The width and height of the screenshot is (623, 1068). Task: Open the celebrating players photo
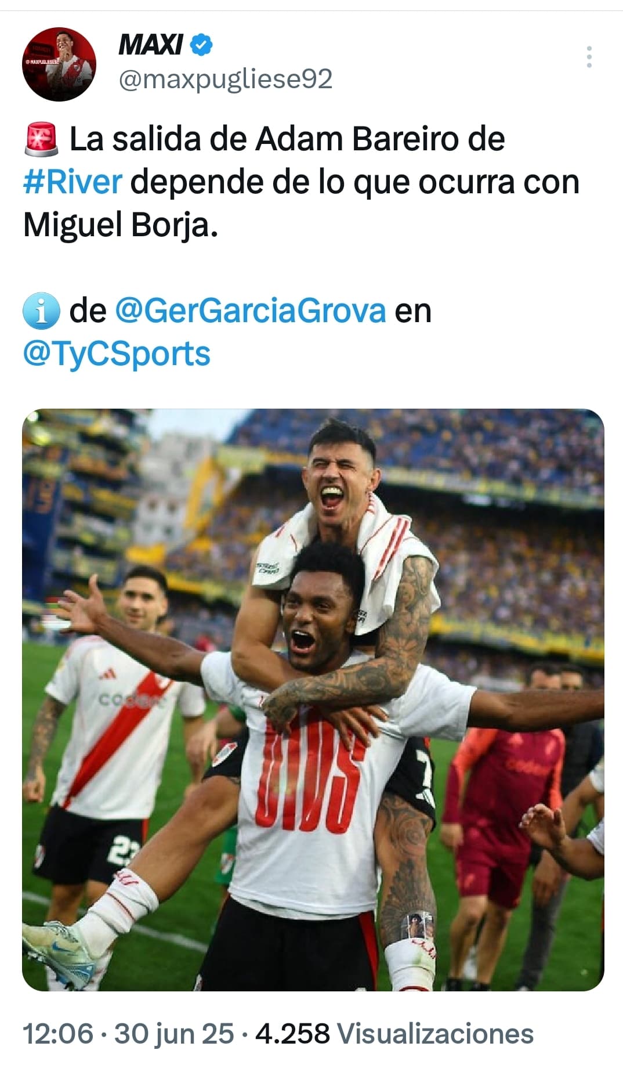tap(313, 700)
